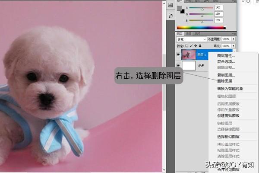Click the greyed 编辑调整... menu entry

tap(226, 67)
